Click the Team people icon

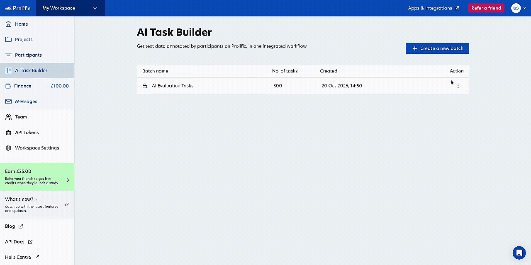click(8, 117)
